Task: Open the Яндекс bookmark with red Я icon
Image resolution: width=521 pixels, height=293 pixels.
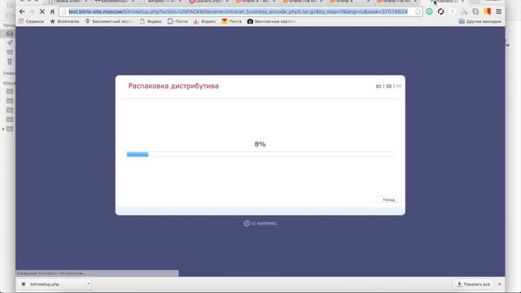Action: (x=204, y=21)
